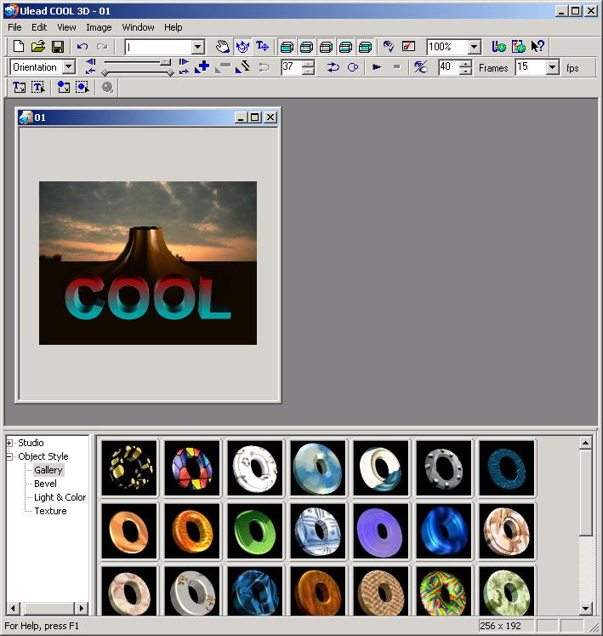Open the View menu
603x636 pixels.
(66, 27)
